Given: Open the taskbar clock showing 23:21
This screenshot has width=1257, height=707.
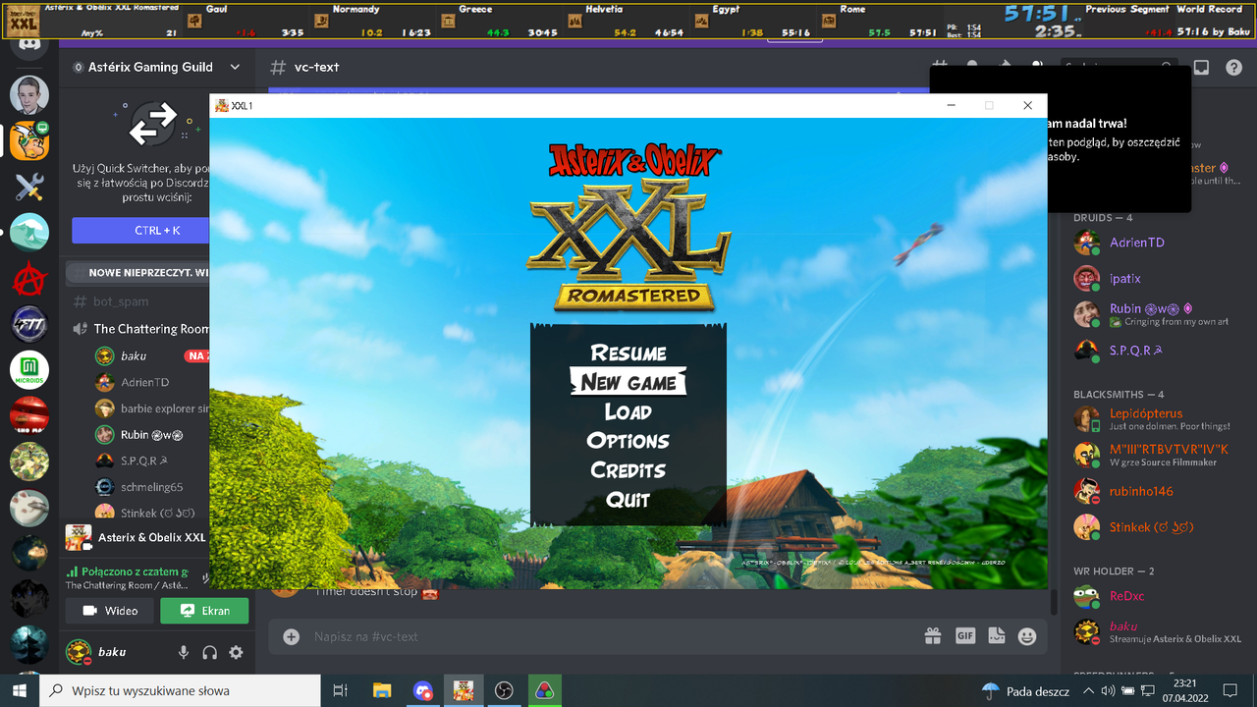Looking at the screenshot, I should pos(1185,690).
